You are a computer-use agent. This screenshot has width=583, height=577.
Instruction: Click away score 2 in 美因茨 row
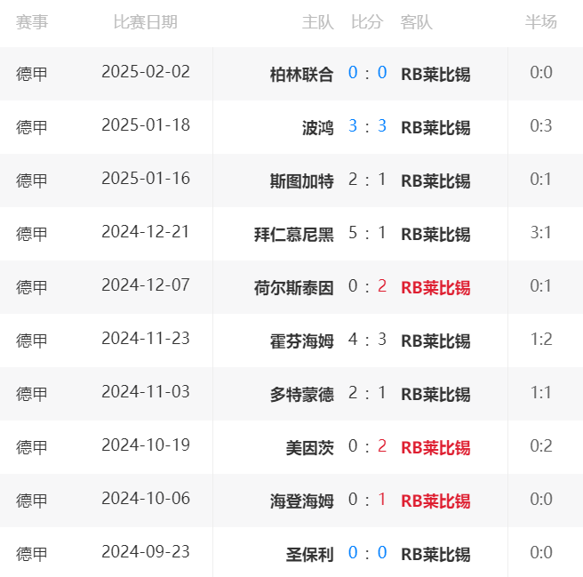click(x=382, y=445)
